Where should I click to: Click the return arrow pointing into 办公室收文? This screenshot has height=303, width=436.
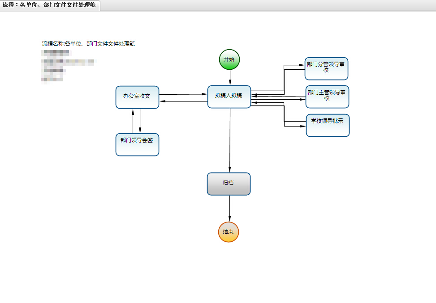pyautogui.click(x=179, y=101)
